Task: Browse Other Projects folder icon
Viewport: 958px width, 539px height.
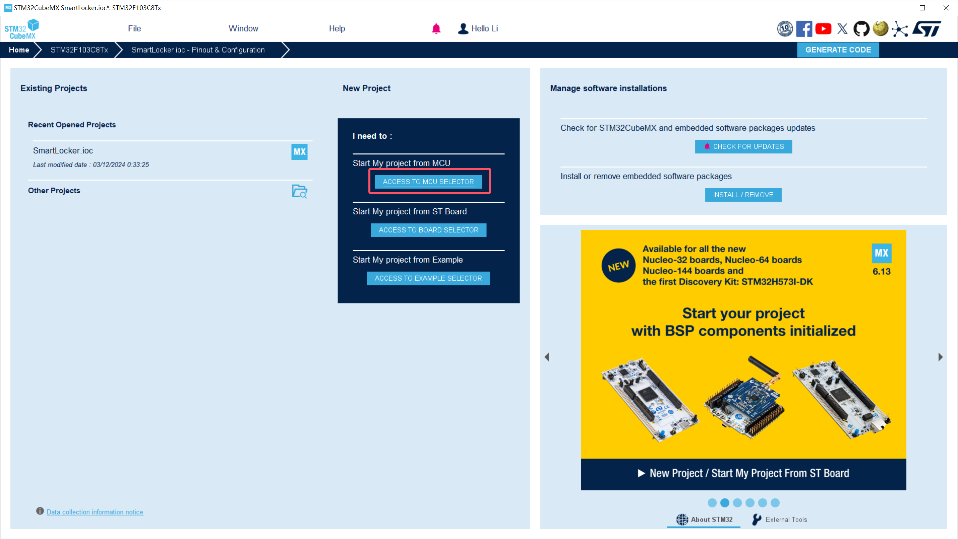Action: pos(299,191)
